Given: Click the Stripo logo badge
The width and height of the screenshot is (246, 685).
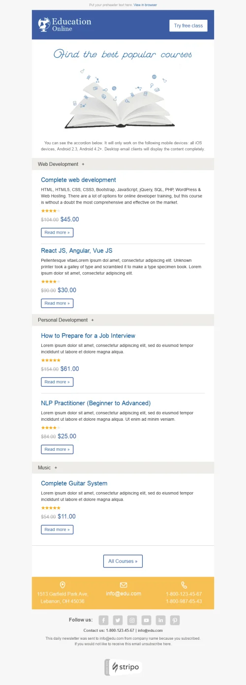Looking at the screenshot, I should 123,667.
